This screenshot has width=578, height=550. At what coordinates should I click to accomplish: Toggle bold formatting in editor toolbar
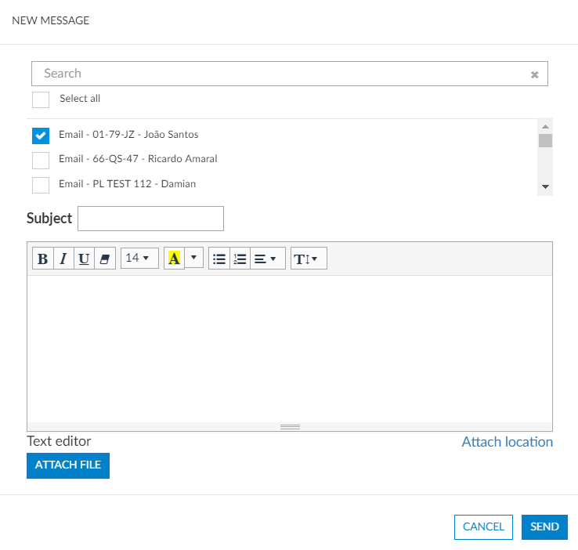pyautogui.click(x=43, y=259)
